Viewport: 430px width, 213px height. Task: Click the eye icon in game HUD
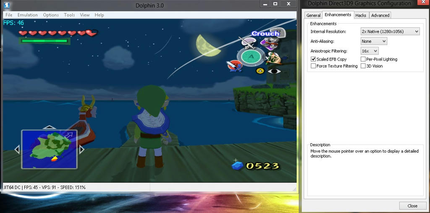pos(274,71)
